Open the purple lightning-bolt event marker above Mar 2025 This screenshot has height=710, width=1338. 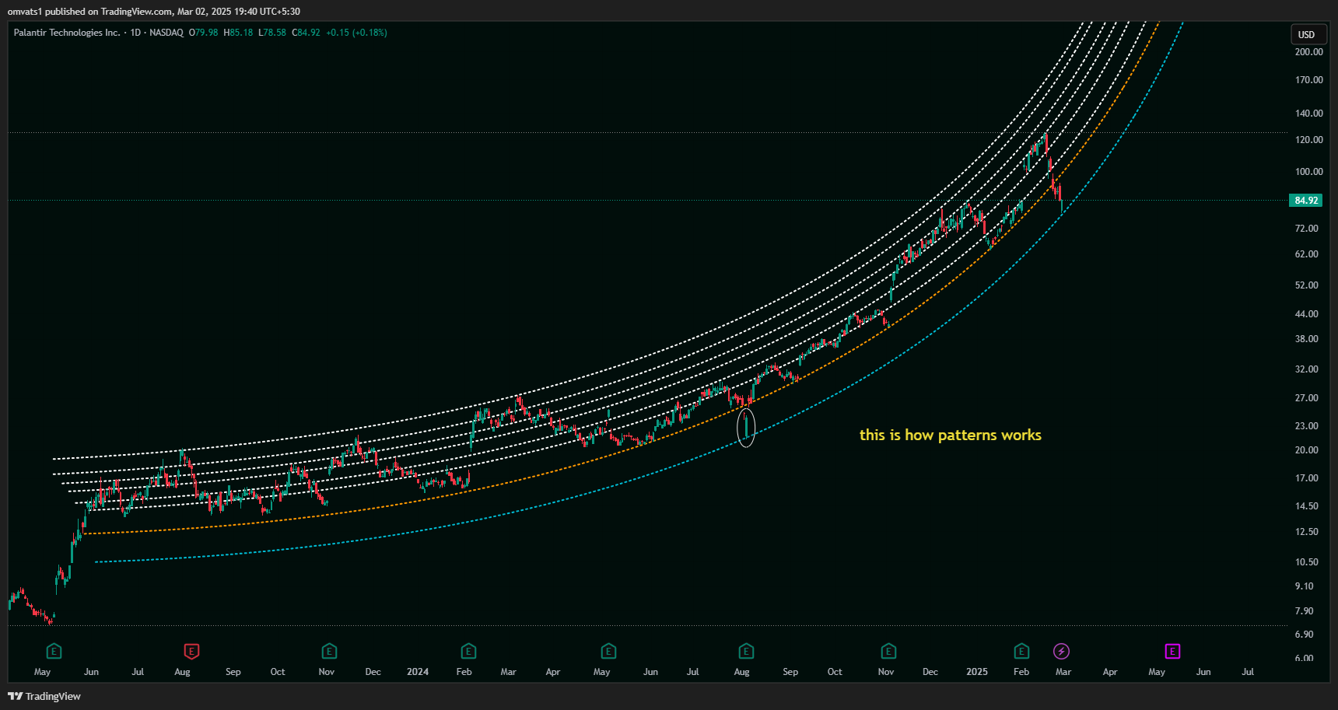(x=1061, y=651)
